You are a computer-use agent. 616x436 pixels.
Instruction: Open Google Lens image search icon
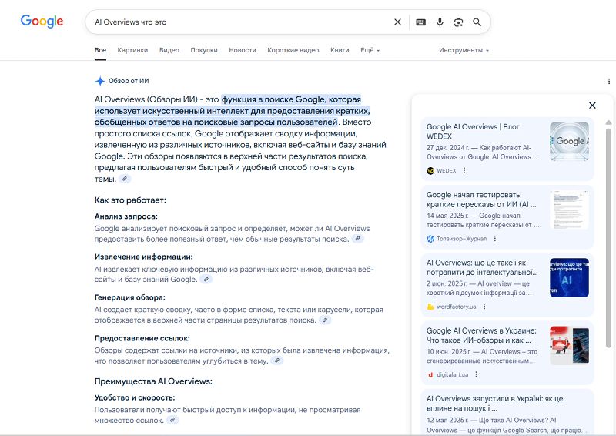click(x=458, y=22)
